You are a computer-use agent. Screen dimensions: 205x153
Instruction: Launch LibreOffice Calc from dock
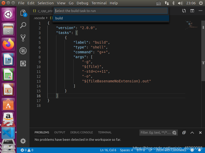point(8,74)
